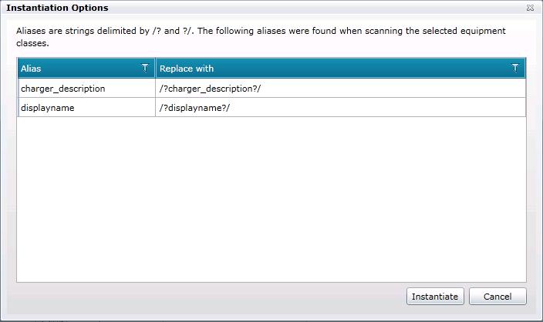
Task: Click the word classes in description text
Action: pos(32,43)
